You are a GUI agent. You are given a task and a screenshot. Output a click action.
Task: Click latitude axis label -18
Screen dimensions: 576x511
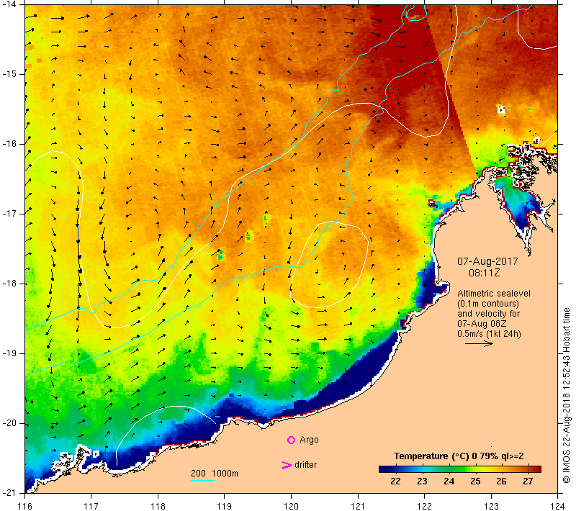(x=9, y=284)
